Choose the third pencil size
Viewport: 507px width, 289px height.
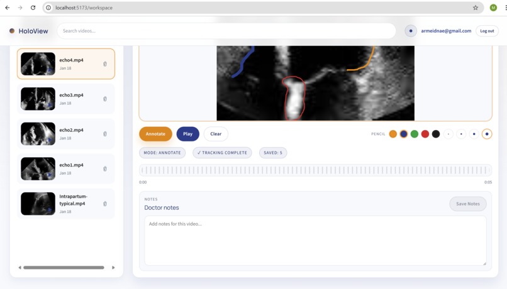(x=474, y=134)
